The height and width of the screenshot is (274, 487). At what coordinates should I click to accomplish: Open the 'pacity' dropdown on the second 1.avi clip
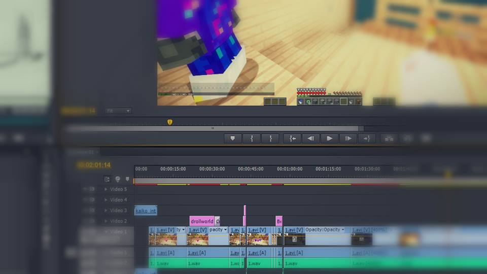[x=225, y=229]
